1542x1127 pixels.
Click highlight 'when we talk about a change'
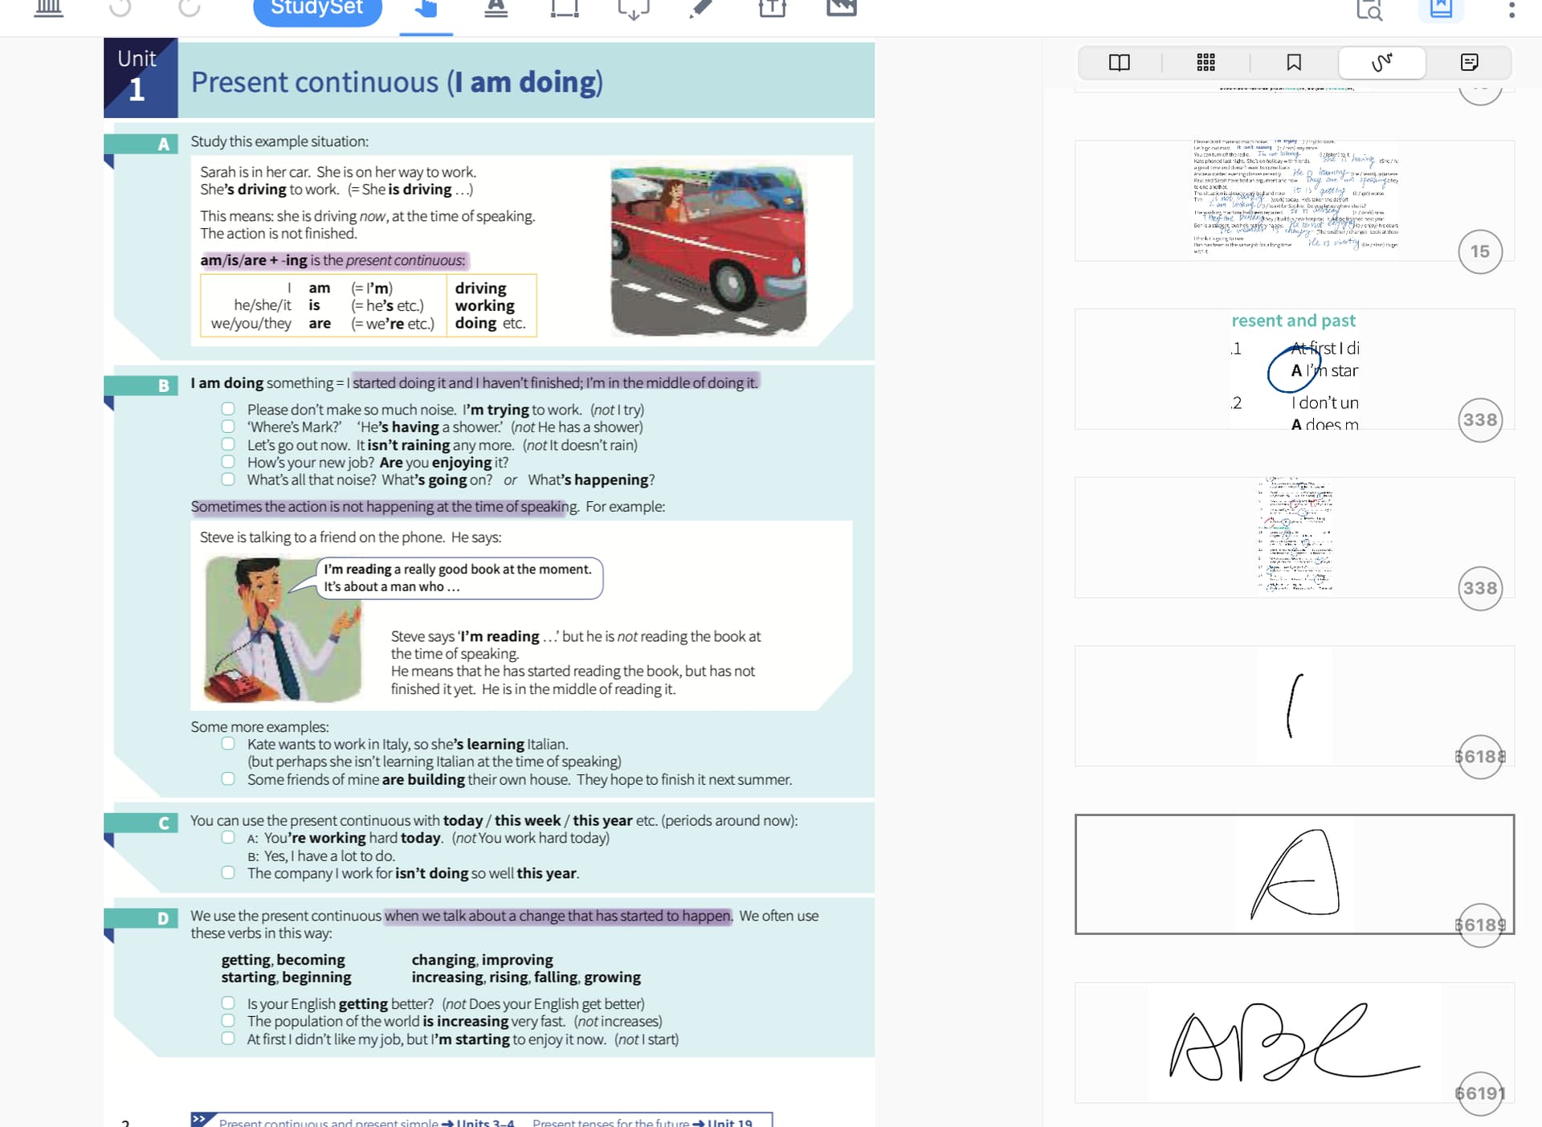tap(558, 916)
